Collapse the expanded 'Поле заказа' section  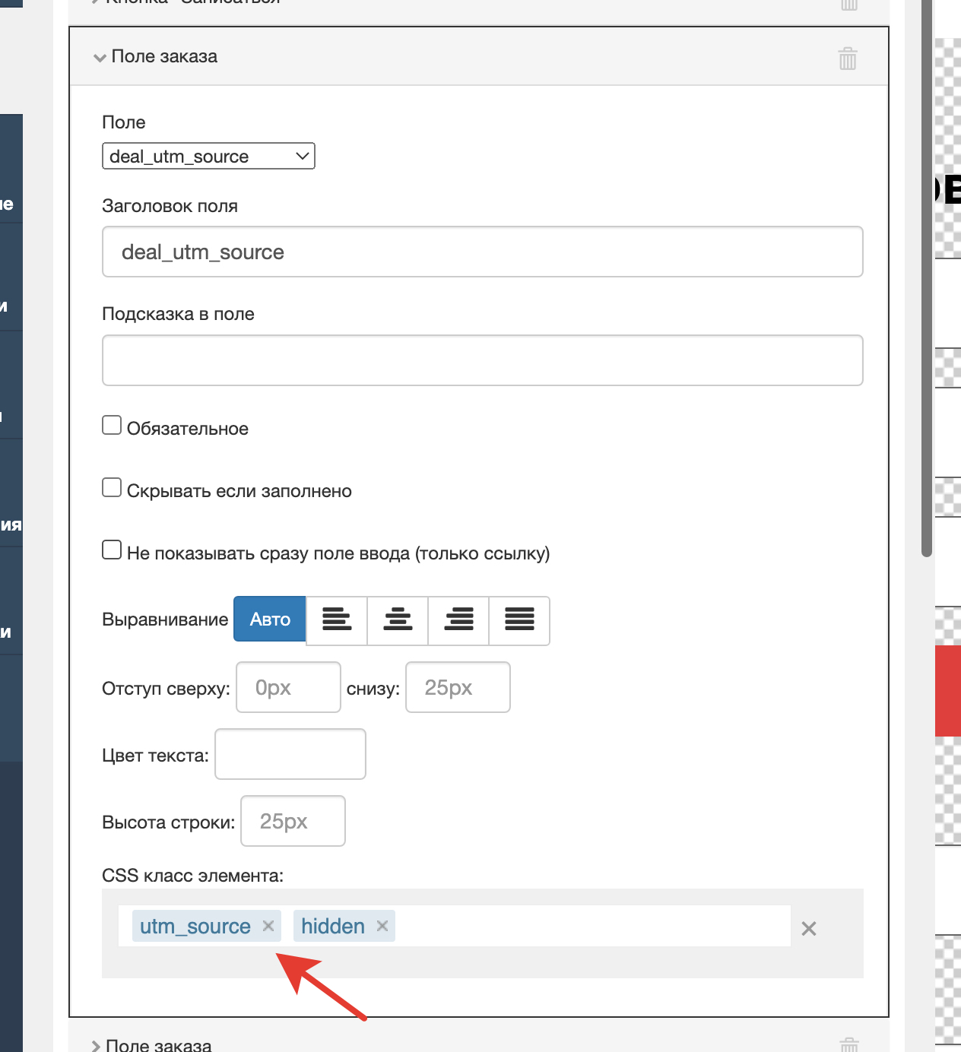(156, 57)
